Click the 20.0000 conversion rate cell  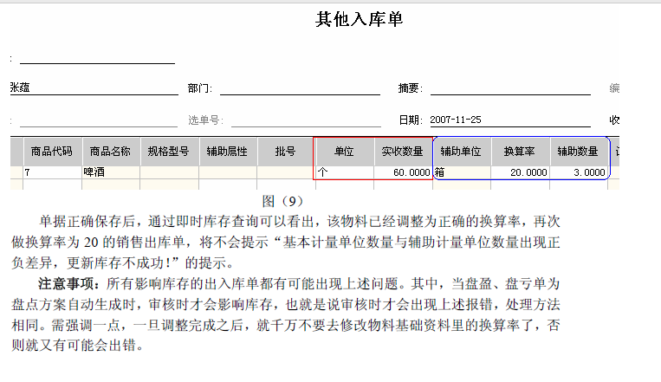[x=520, y=172]
